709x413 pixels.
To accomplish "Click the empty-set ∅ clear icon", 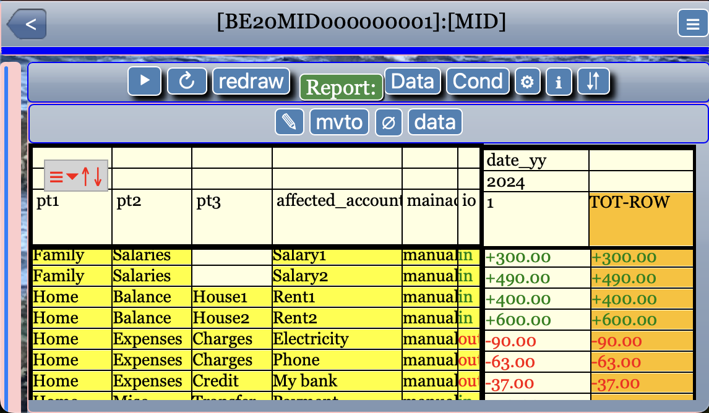I will point(389,122).
